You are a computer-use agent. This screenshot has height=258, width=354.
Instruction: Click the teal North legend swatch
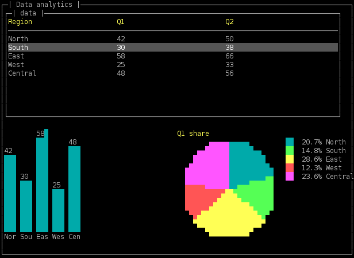point(290,142)
